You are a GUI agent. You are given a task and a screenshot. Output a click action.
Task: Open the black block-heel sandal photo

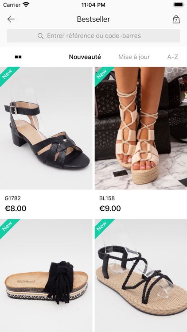(46, 128)
